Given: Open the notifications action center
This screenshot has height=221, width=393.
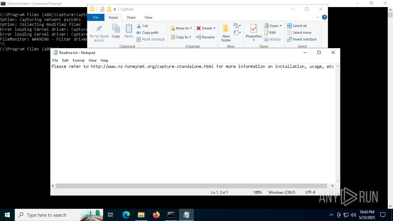Looking at the screenshot, I should [383, 215].
